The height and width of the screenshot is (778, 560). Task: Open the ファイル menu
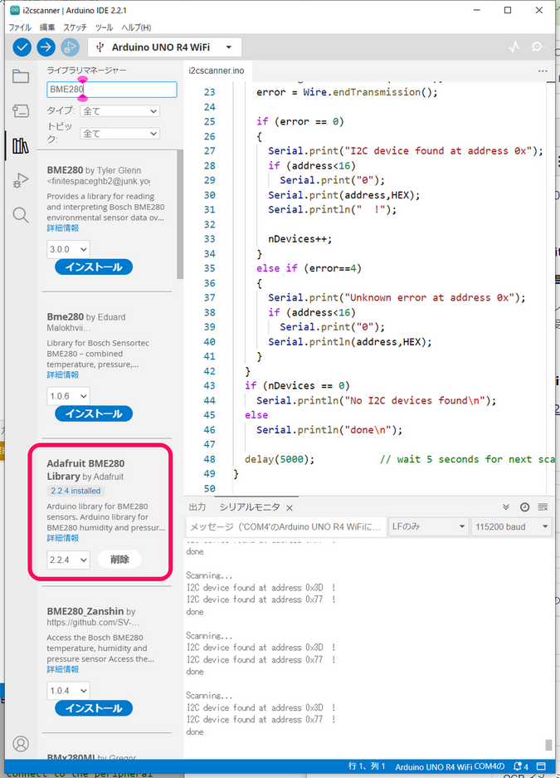coord(20,27)
